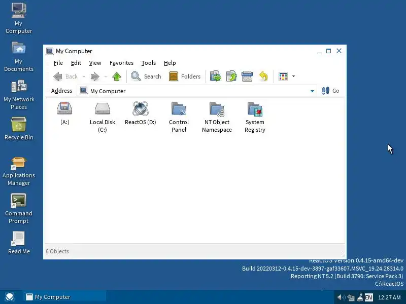
Task: Open the File menu
Action: (58, 63)
